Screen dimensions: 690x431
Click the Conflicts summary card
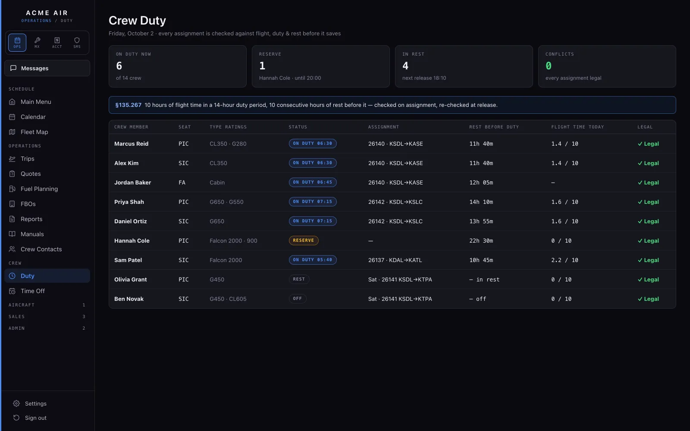pos(607,66)
